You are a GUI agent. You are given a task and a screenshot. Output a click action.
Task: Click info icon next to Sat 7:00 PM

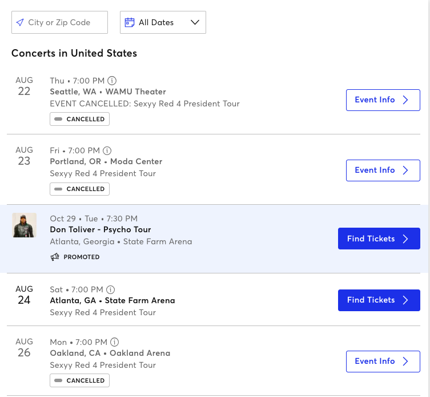point(110,289)
